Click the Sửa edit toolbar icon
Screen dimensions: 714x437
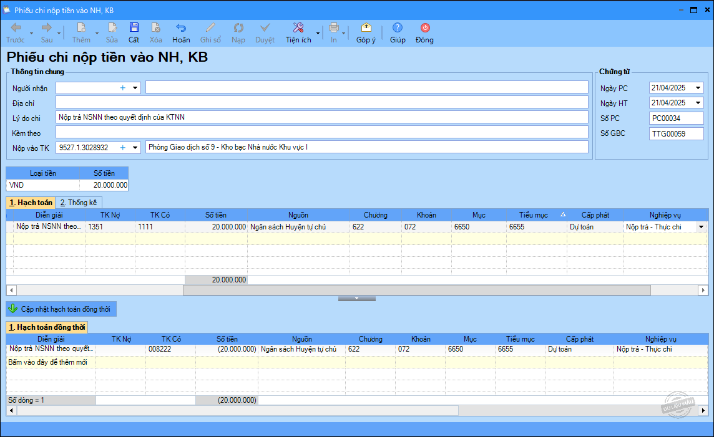pos(112,33)
